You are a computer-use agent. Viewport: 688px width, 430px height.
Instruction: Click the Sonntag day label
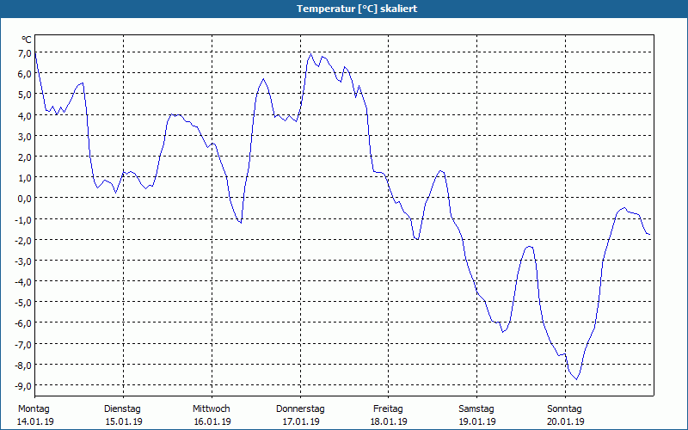[x=565, y=409]
